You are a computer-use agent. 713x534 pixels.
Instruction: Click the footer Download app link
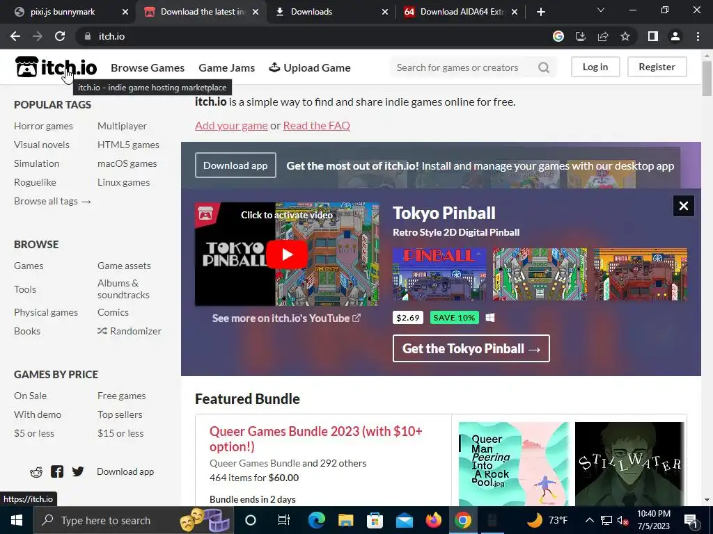[125, 472]
